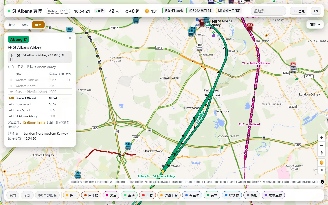Toggle the 快相 speed camera layer filter
Viewport: 328px width, 205px height.
point(252,195)
